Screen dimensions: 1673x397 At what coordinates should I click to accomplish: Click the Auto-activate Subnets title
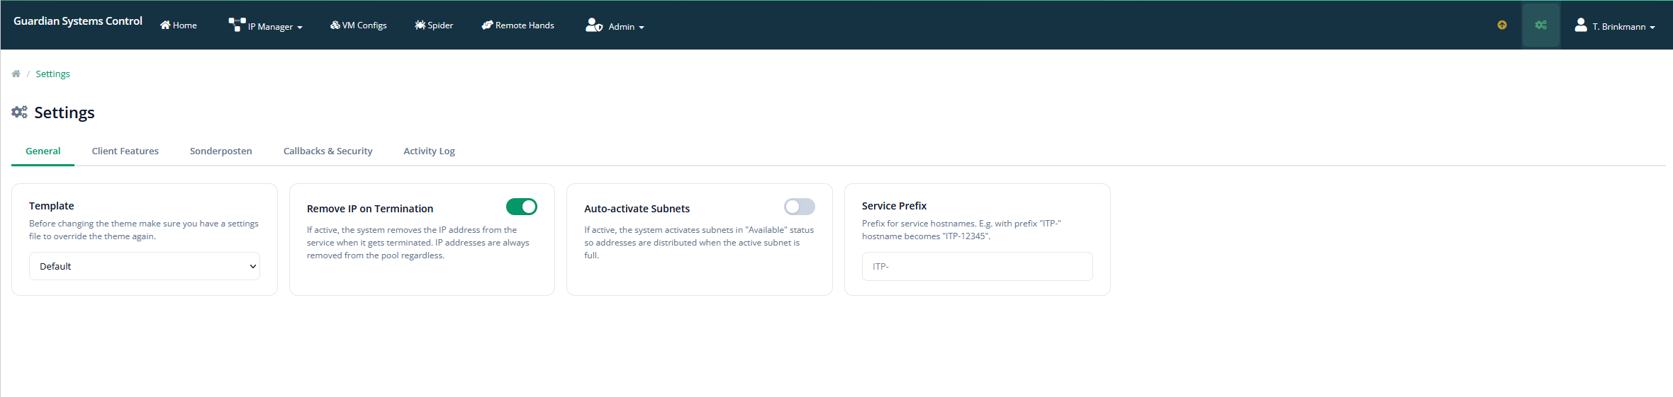637,209
